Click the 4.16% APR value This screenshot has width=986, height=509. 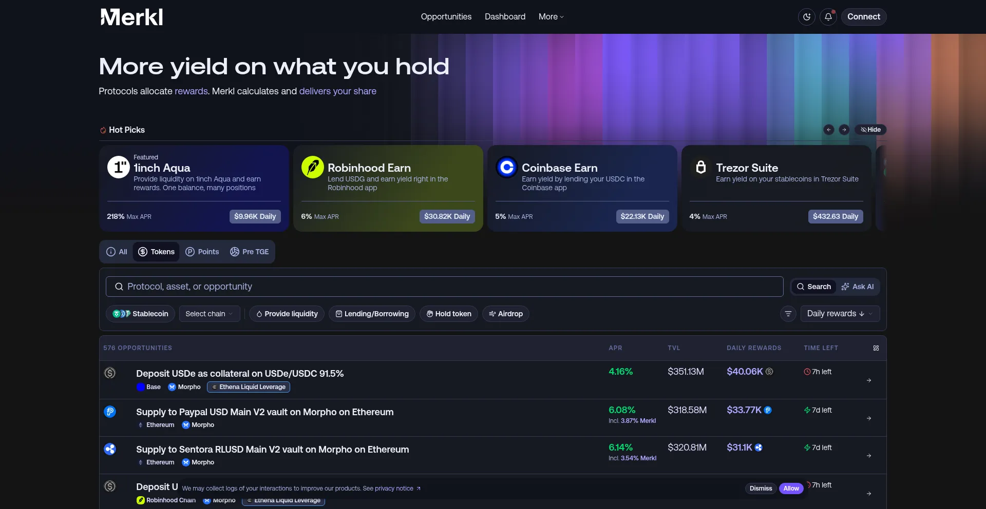point(621,372)
